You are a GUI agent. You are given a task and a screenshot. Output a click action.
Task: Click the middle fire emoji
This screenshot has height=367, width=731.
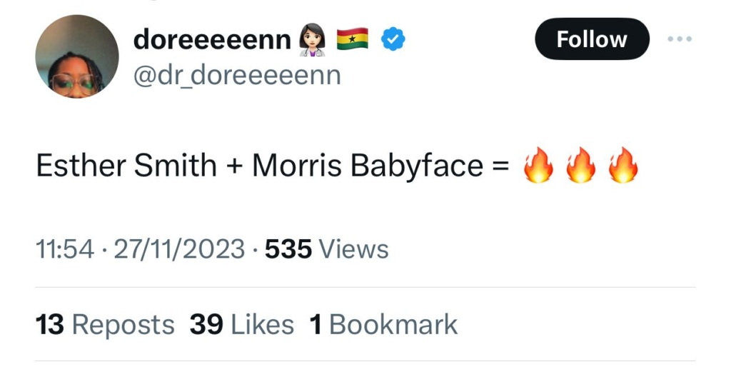[580, 166]
